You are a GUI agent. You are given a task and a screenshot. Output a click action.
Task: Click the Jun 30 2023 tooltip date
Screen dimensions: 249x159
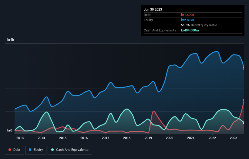pos(153,9)
